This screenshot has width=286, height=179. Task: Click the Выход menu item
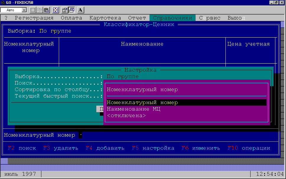click(x=236, y=18)
